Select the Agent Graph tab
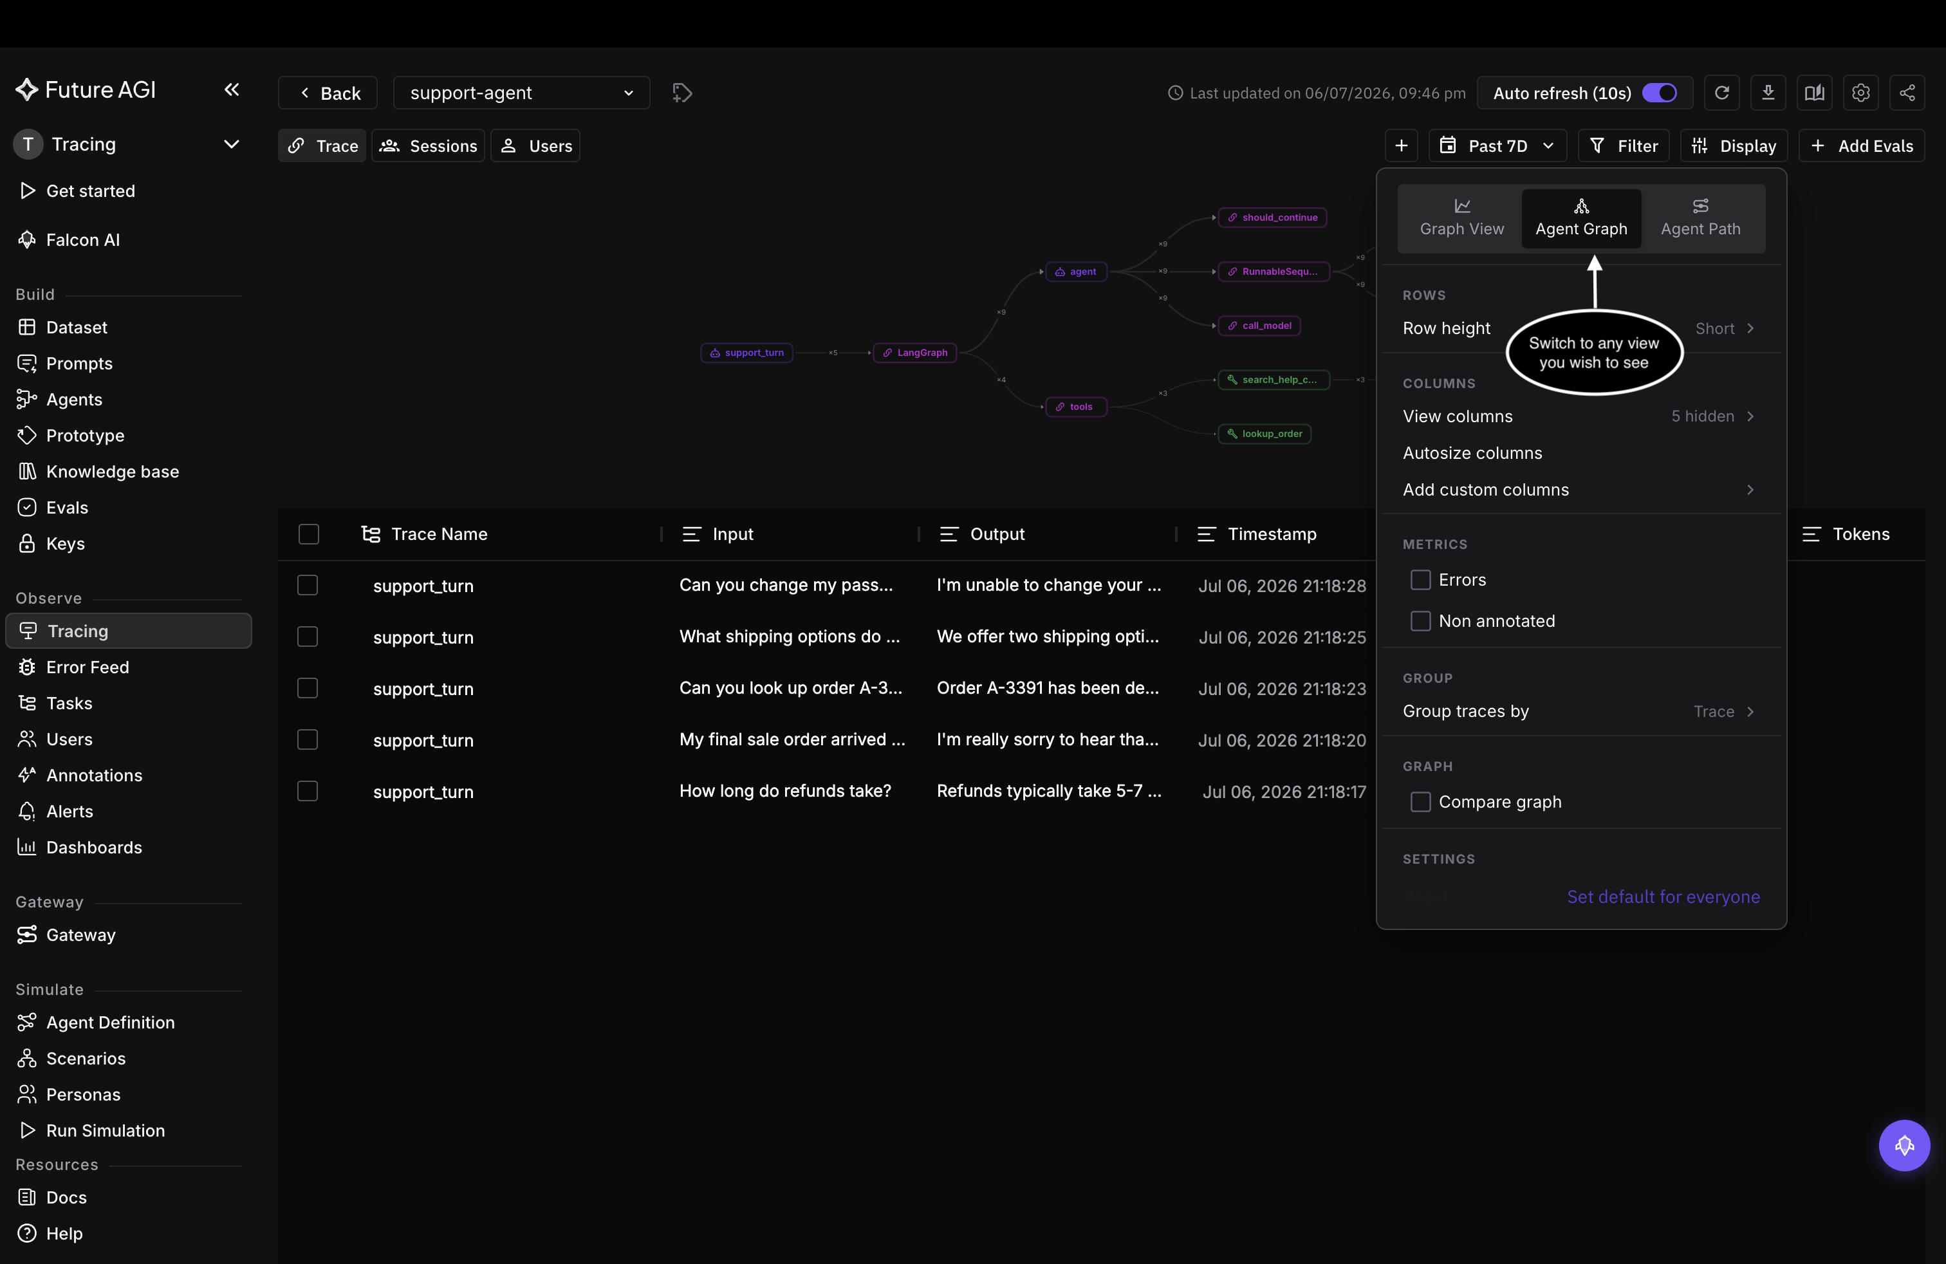Image resolution: width=1946 pixels, height=1264 pixels. (1580, 218)
